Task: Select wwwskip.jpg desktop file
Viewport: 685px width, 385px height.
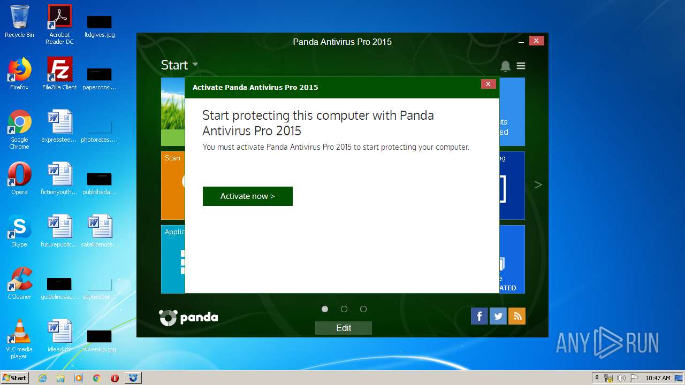Action: pos(100,341)
